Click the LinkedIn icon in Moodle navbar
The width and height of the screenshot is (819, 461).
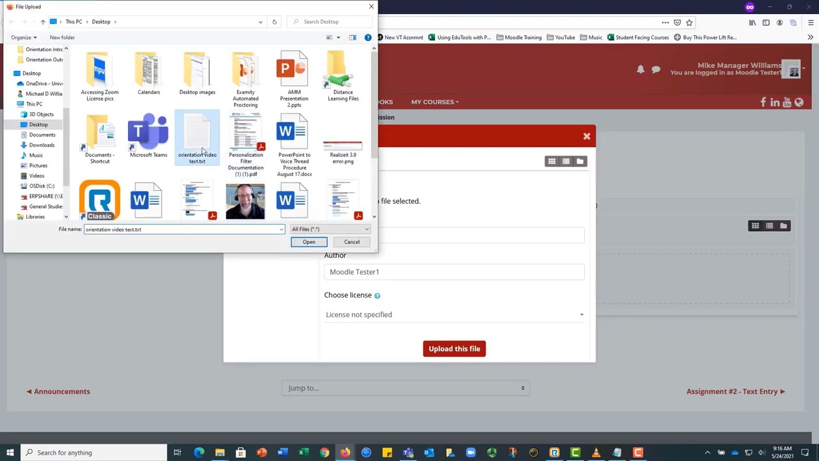(x=775, y=102)
